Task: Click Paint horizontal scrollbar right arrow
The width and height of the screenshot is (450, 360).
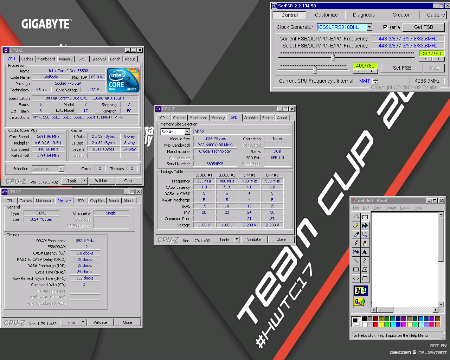Action: pyautogui.click(x=436, y=310)
